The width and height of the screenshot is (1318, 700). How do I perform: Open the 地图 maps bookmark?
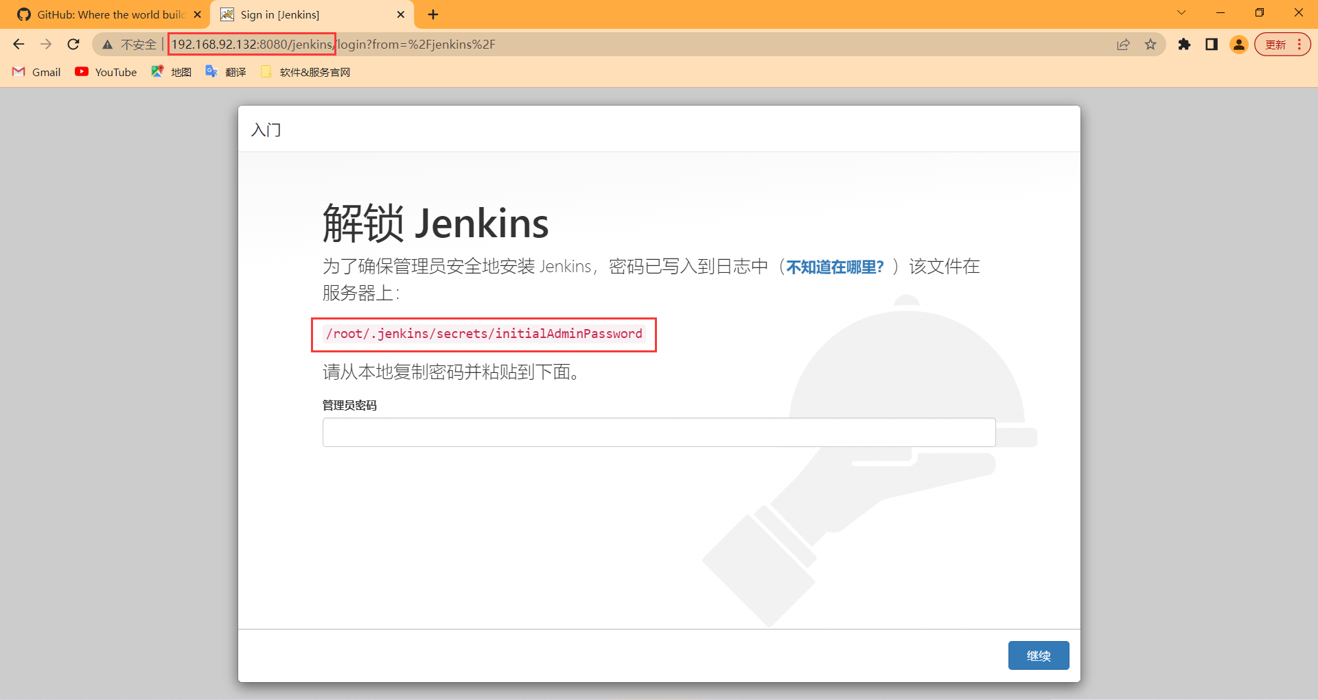coord(172,72)
